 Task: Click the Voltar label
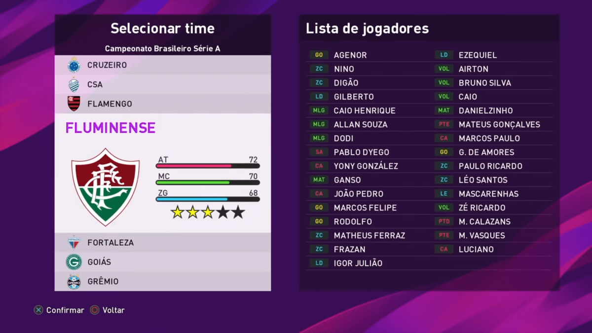point(113,310)
